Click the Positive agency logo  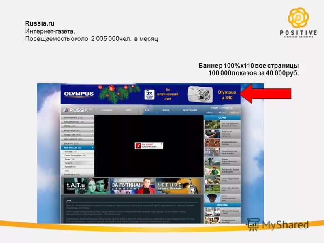(x=298, y=23)
